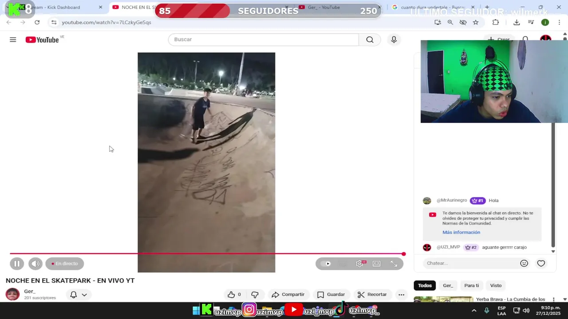Install app icon in address bar
568x319 pixels.
click(438, 22)
